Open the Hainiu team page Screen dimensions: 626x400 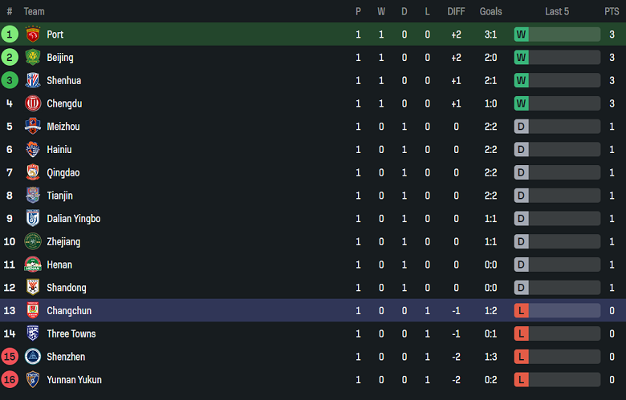60,150
